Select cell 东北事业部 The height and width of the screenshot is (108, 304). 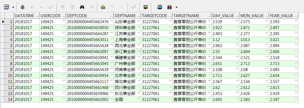[x=128, y=94]
